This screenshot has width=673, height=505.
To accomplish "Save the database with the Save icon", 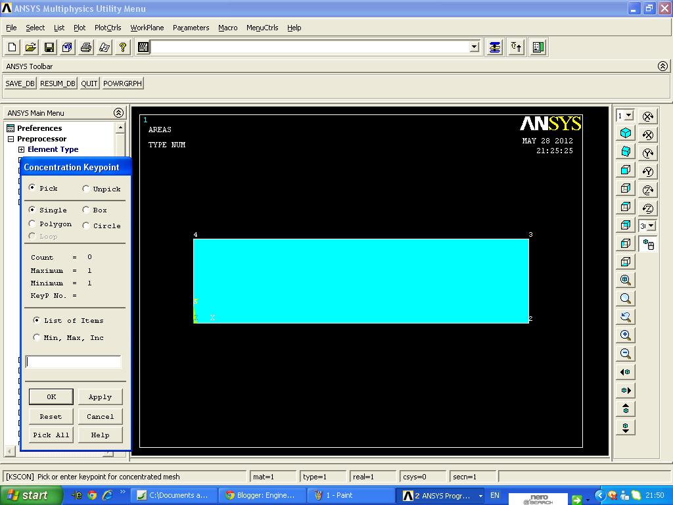I will pyautogui.click(x=49, y=47).
